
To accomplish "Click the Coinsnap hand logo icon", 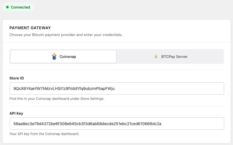I will (54, 56).
